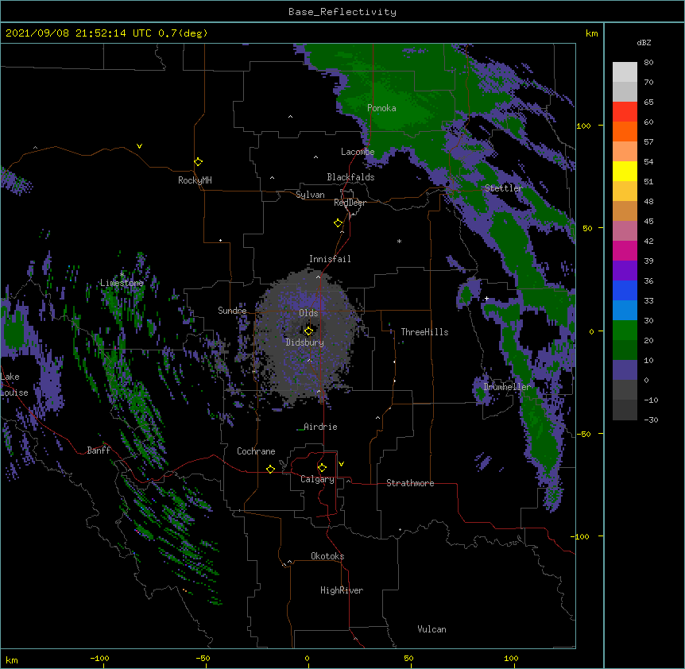The height and width of the screenshot is (669, 685).
Task: Click the dark gray -10 to -30 legend swatch
Action: [x=625, y=410]
